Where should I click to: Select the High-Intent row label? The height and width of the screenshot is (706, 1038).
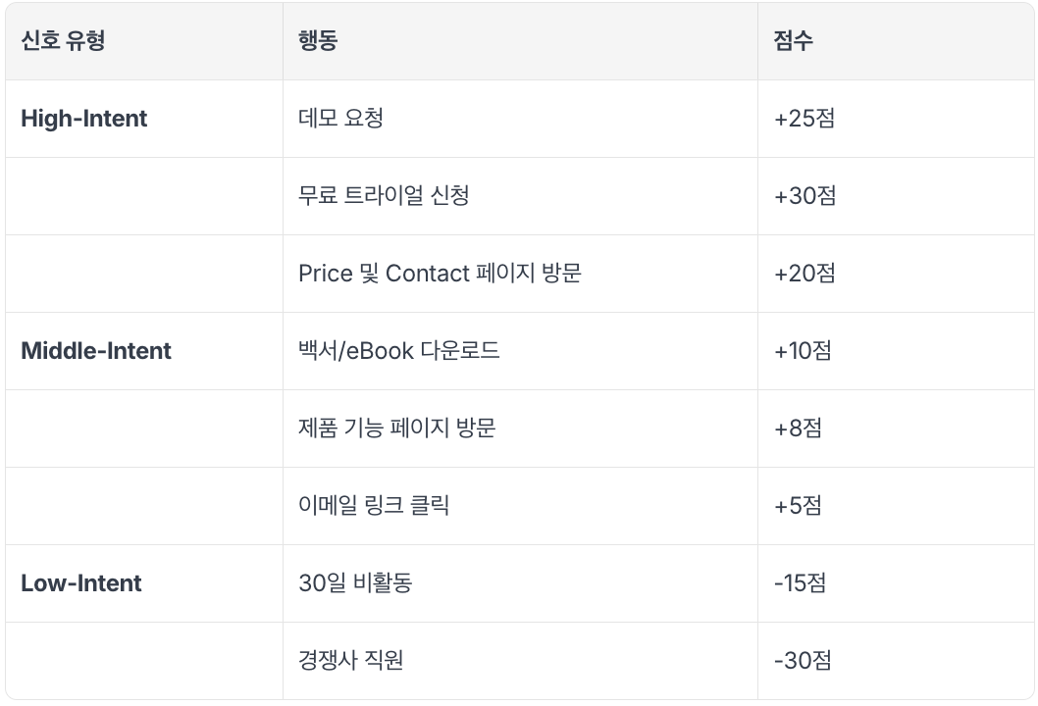tap(84, 119)
